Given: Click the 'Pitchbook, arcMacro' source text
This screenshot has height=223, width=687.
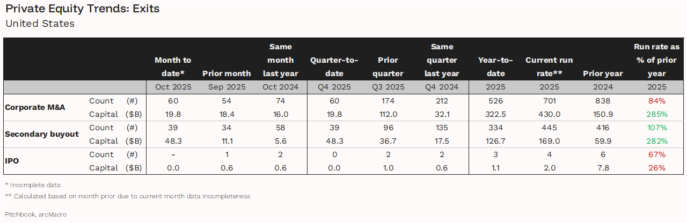Looking at the screenshot, I should (x=36, y=214).
